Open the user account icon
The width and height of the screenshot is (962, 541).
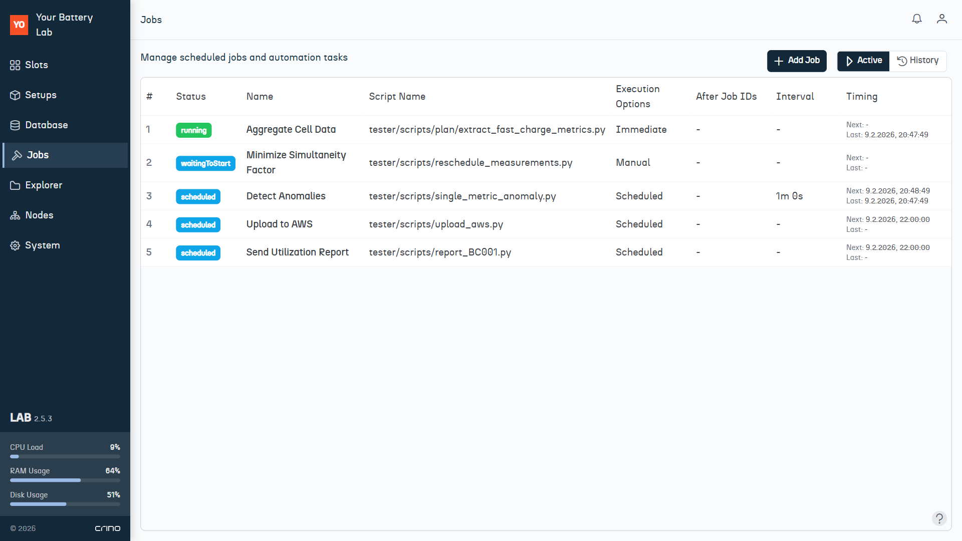pos(941,19)
